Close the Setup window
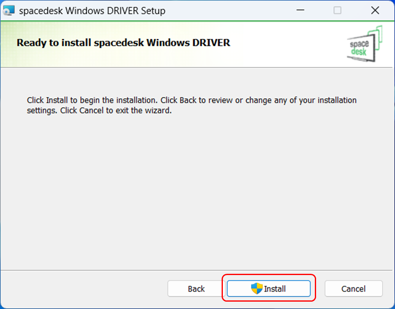The width and height of the screenshot is (395, 309). pyautogui.click(x=375, y=10)
